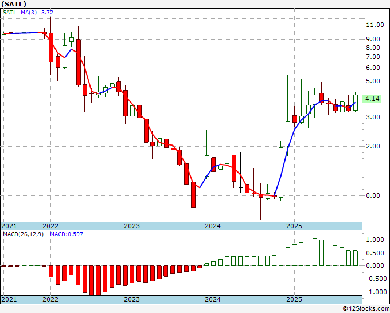Click the 1.000 MACD axis label

click(x=375, y=240)
